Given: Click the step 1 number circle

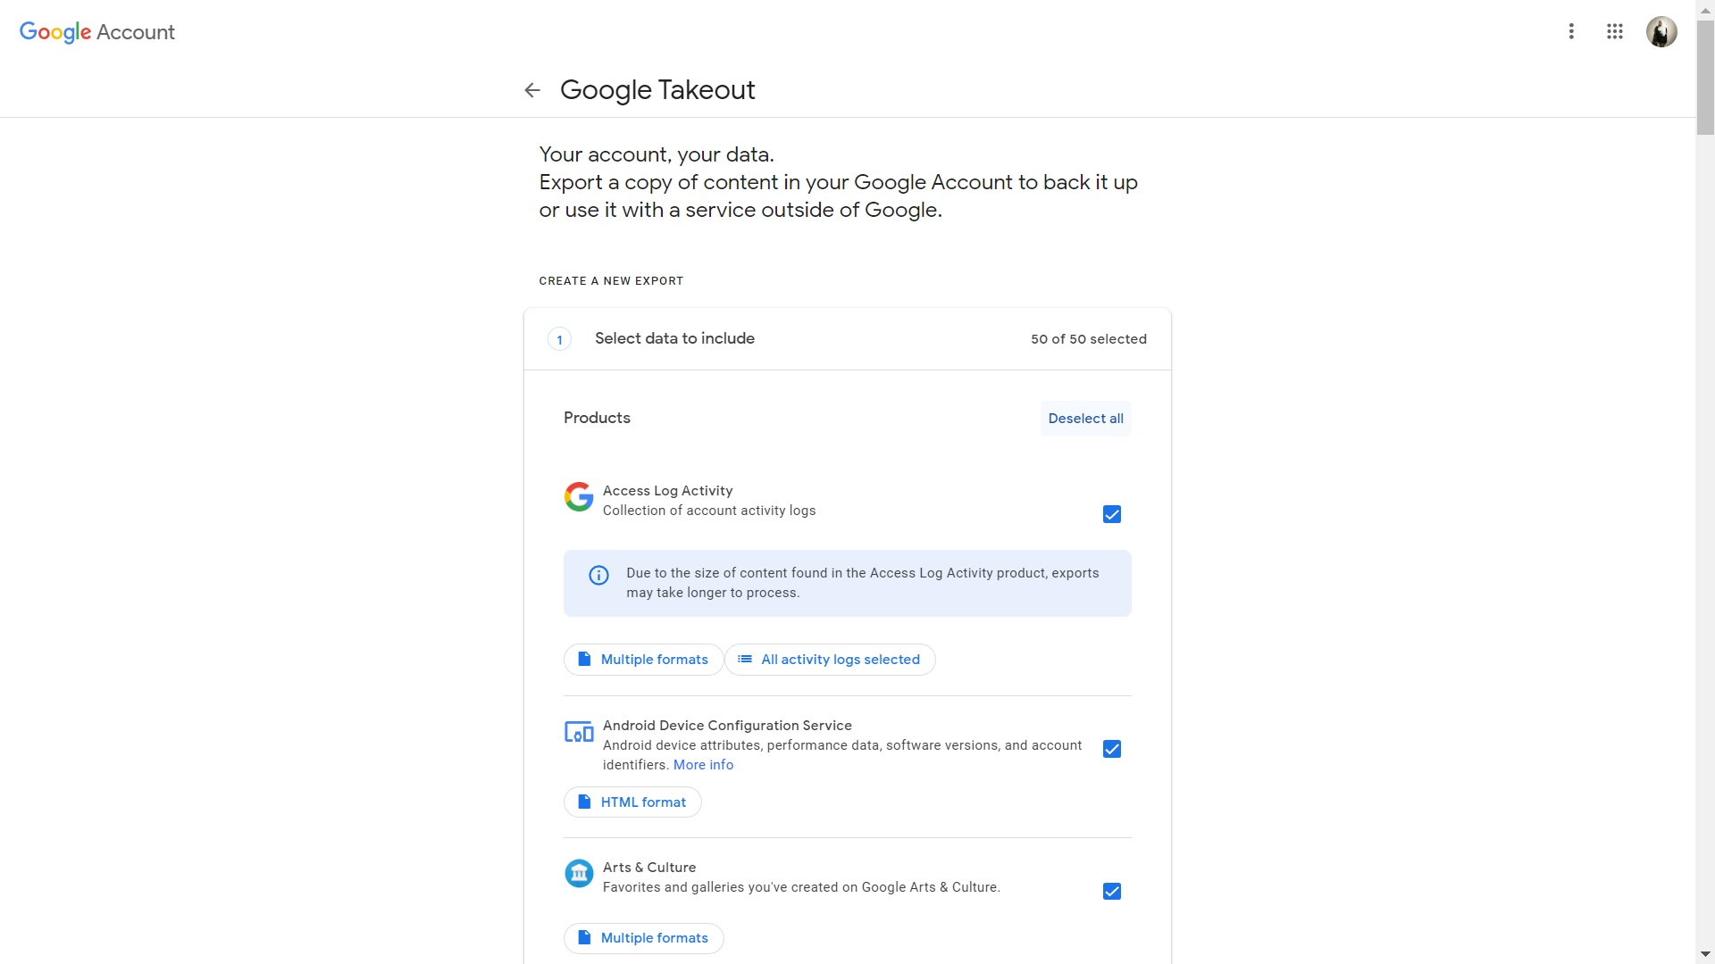Looking at the screenshot, I should tap(559, 339).
